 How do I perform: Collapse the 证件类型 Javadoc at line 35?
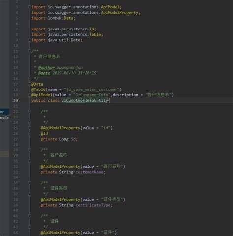pos(29,183)
